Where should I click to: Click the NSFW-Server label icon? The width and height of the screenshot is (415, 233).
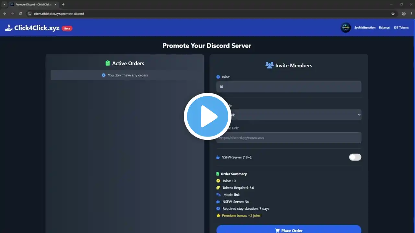218,157
